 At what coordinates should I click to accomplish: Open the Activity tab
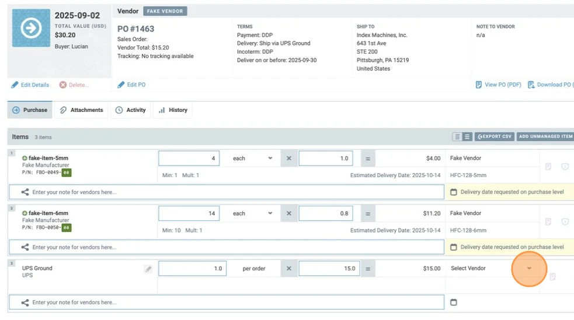point(130,110)
